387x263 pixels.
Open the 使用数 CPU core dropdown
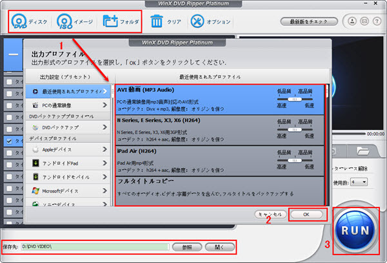pyautogui.click(x=359, y=182)
